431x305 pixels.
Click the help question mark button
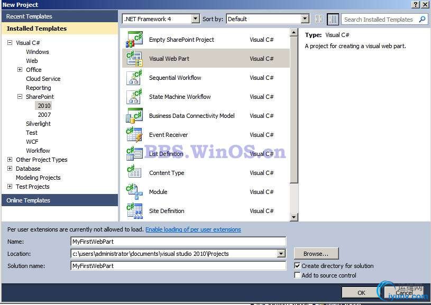point(416,4)
